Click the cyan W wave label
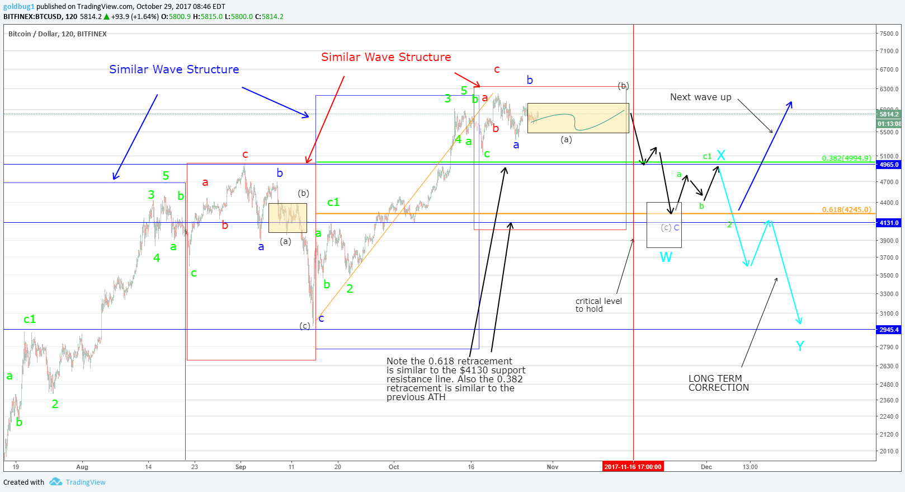This screenshot has height=492, width=905. (x=666, y=257)
